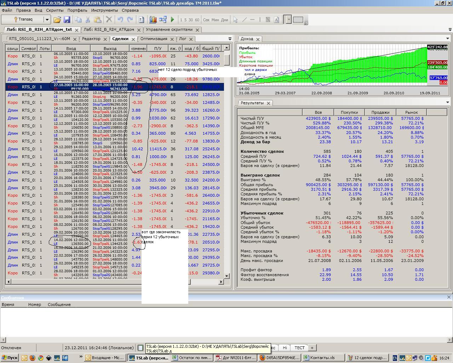Image resolution: width=453 pixels, height=363 pixels.
Task: Click the open folder icon in toolbar
Action: (x=57, y=20)
